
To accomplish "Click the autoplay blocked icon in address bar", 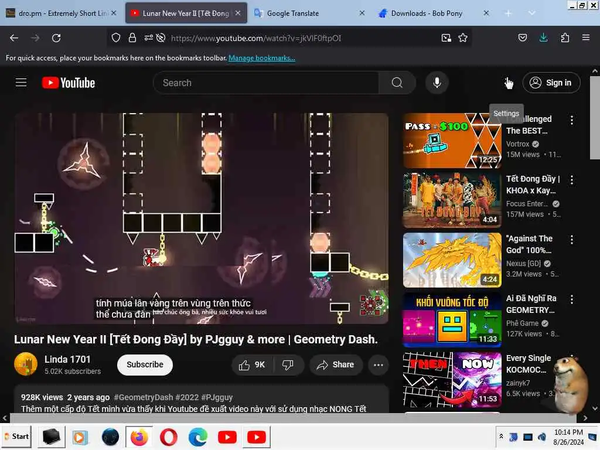I will click(161, 37).
